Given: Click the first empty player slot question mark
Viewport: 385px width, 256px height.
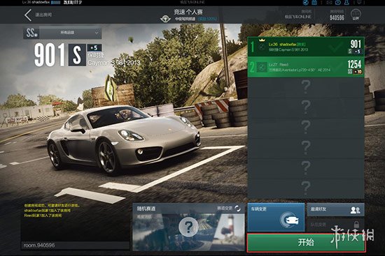Looking at the screenshot, I should pos(306,87).
